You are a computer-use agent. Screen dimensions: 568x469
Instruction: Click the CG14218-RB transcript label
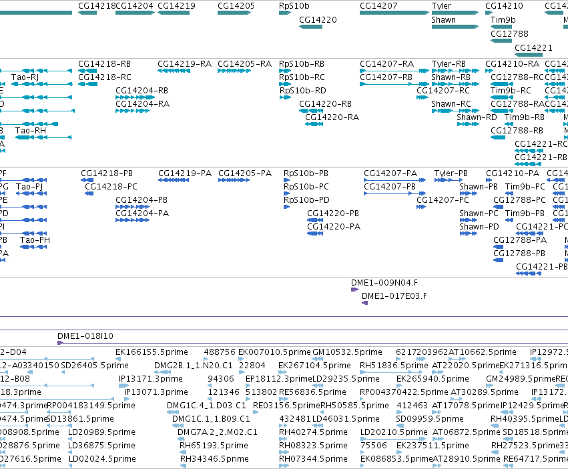tap(104, 64)
